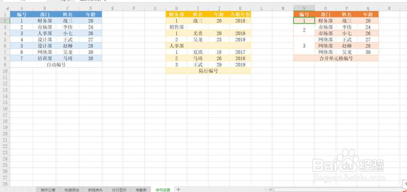Viewport: 407px width, 192px height.
Task: Select the 尤勇 name cell
Action: (x=197, y=33)
